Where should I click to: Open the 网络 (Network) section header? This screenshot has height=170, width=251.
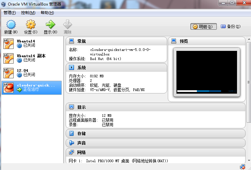[156, 152]
